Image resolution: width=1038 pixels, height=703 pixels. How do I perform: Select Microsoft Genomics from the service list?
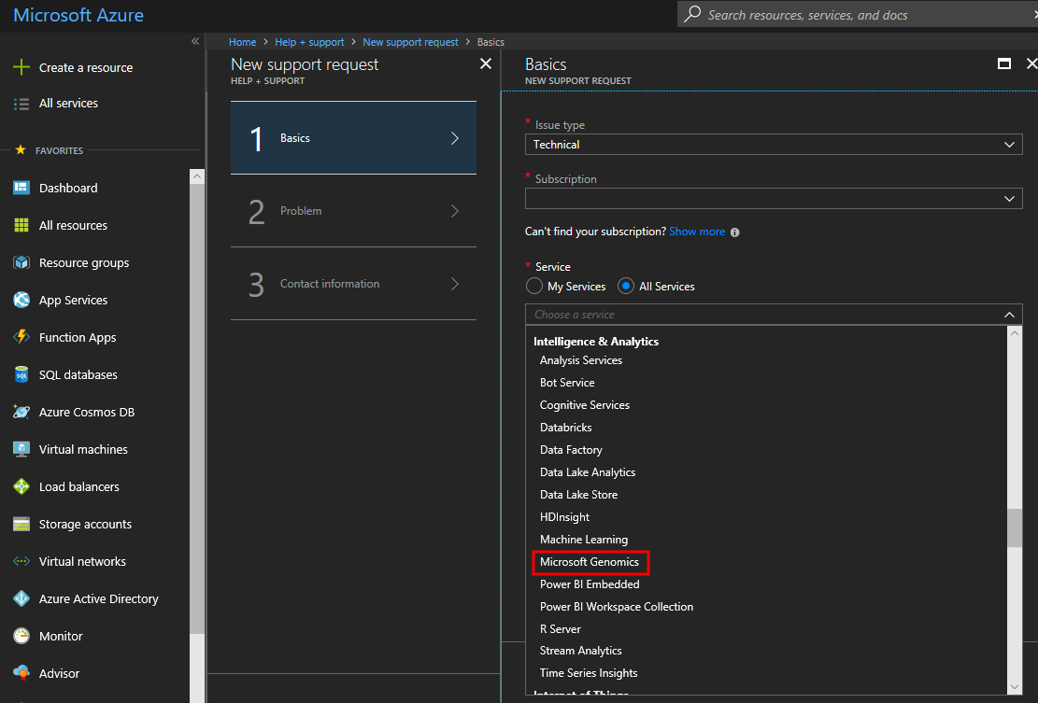[x=590, y=562]
